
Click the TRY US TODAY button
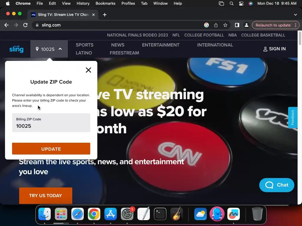(x=46, y=195)
